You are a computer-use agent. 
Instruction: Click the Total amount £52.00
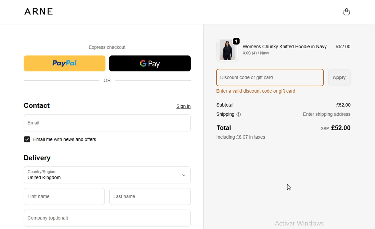[x=341, y=128]
